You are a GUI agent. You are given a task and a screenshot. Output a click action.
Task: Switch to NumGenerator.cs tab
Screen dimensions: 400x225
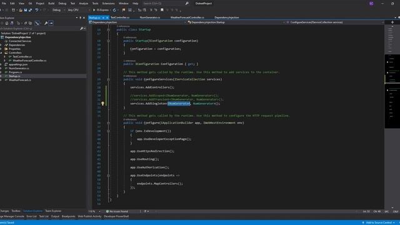[x=150, y=17]
